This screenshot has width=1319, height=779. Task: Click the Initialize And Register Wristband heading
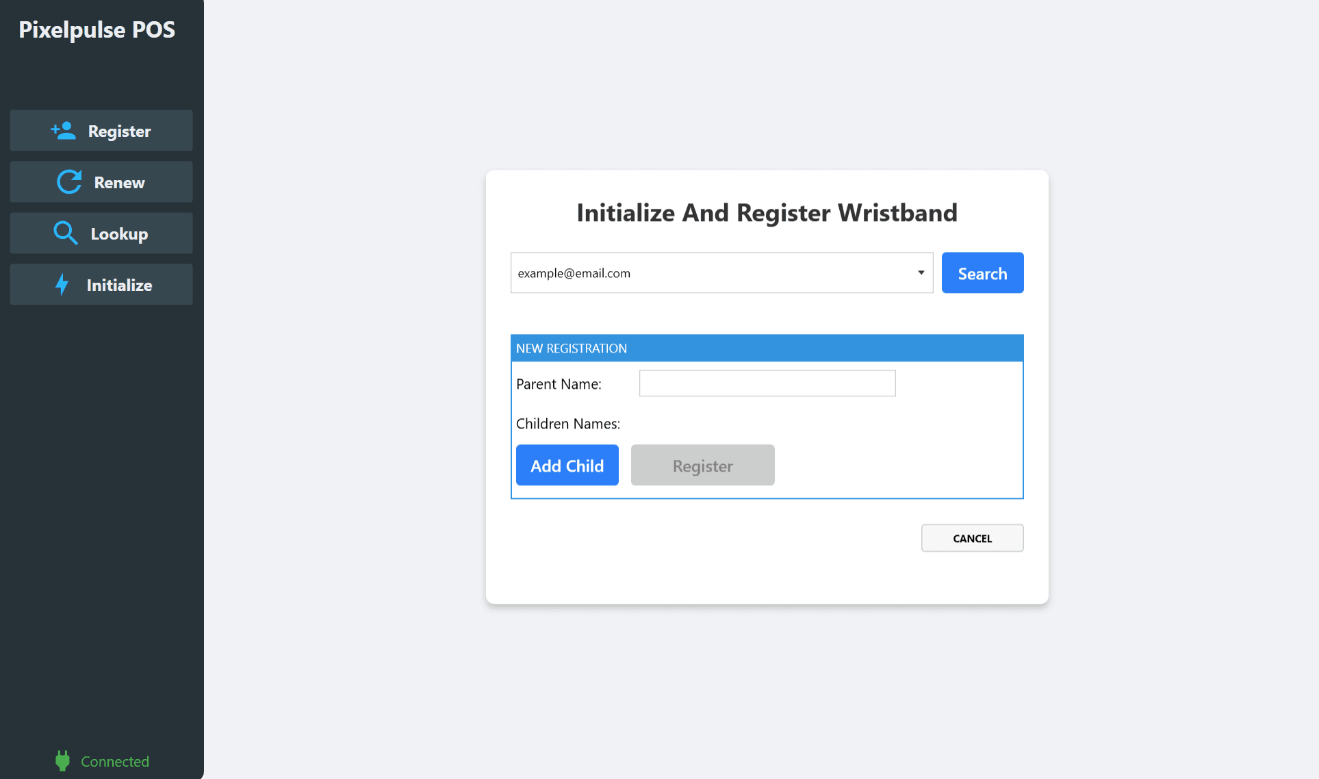click(x=767, y=213)
